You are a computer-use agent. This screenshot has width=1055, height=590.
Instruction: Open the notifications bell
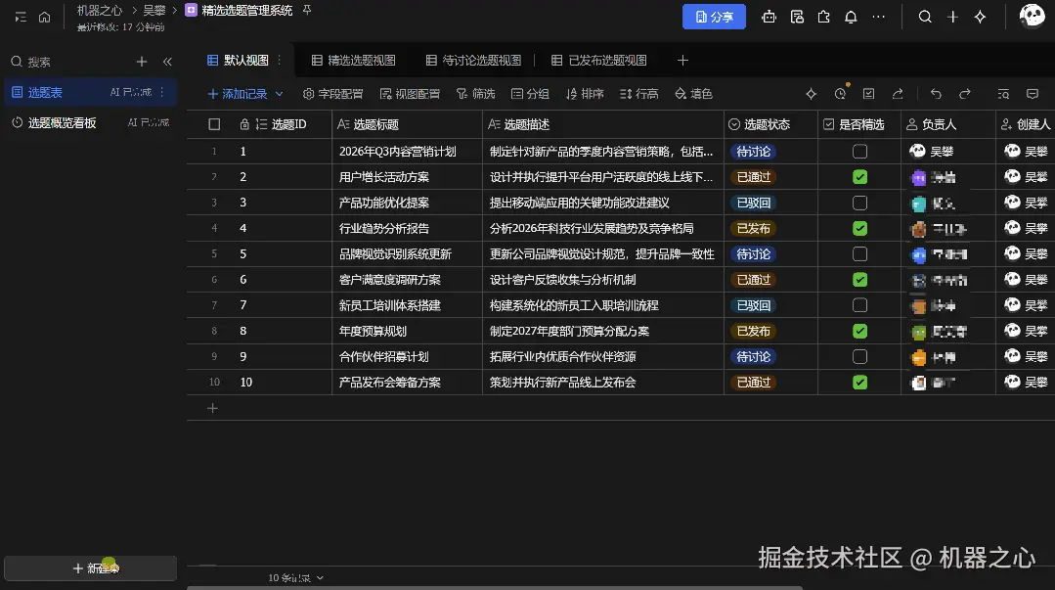pos(851,17)
